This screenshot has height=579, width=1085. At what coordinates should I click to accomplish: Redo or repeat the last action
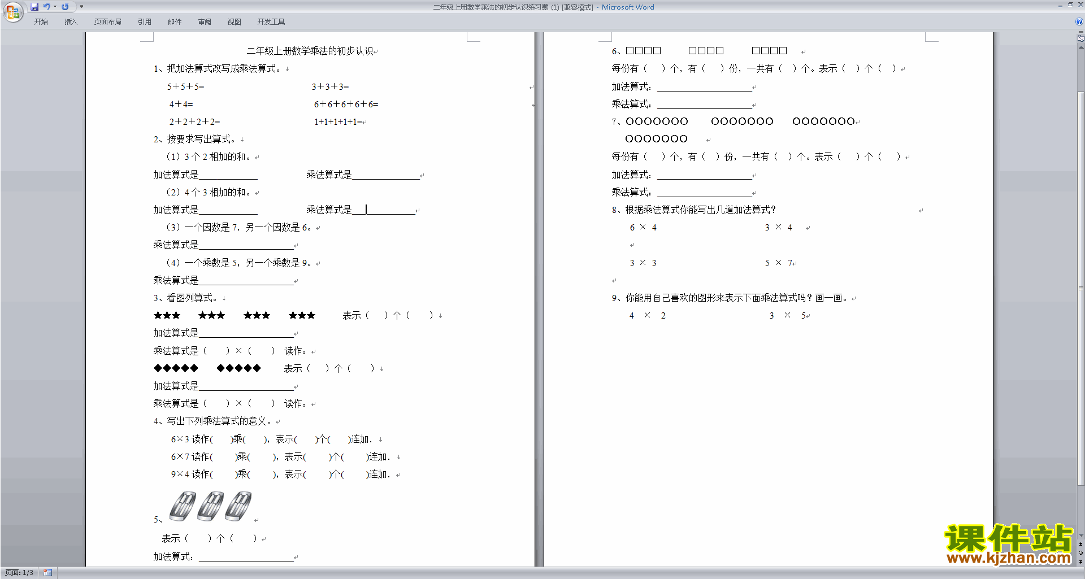65,7
